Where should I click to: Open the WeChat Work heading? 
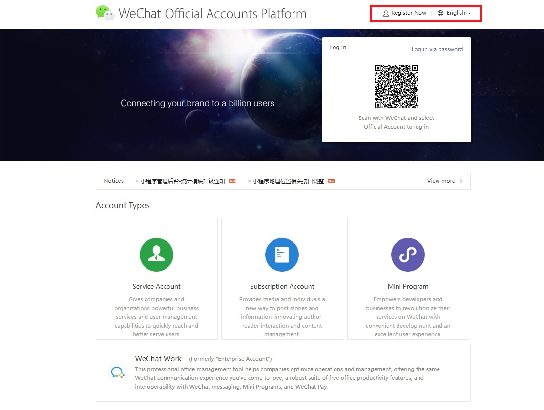pyautogui.click(x=158, y=359)
